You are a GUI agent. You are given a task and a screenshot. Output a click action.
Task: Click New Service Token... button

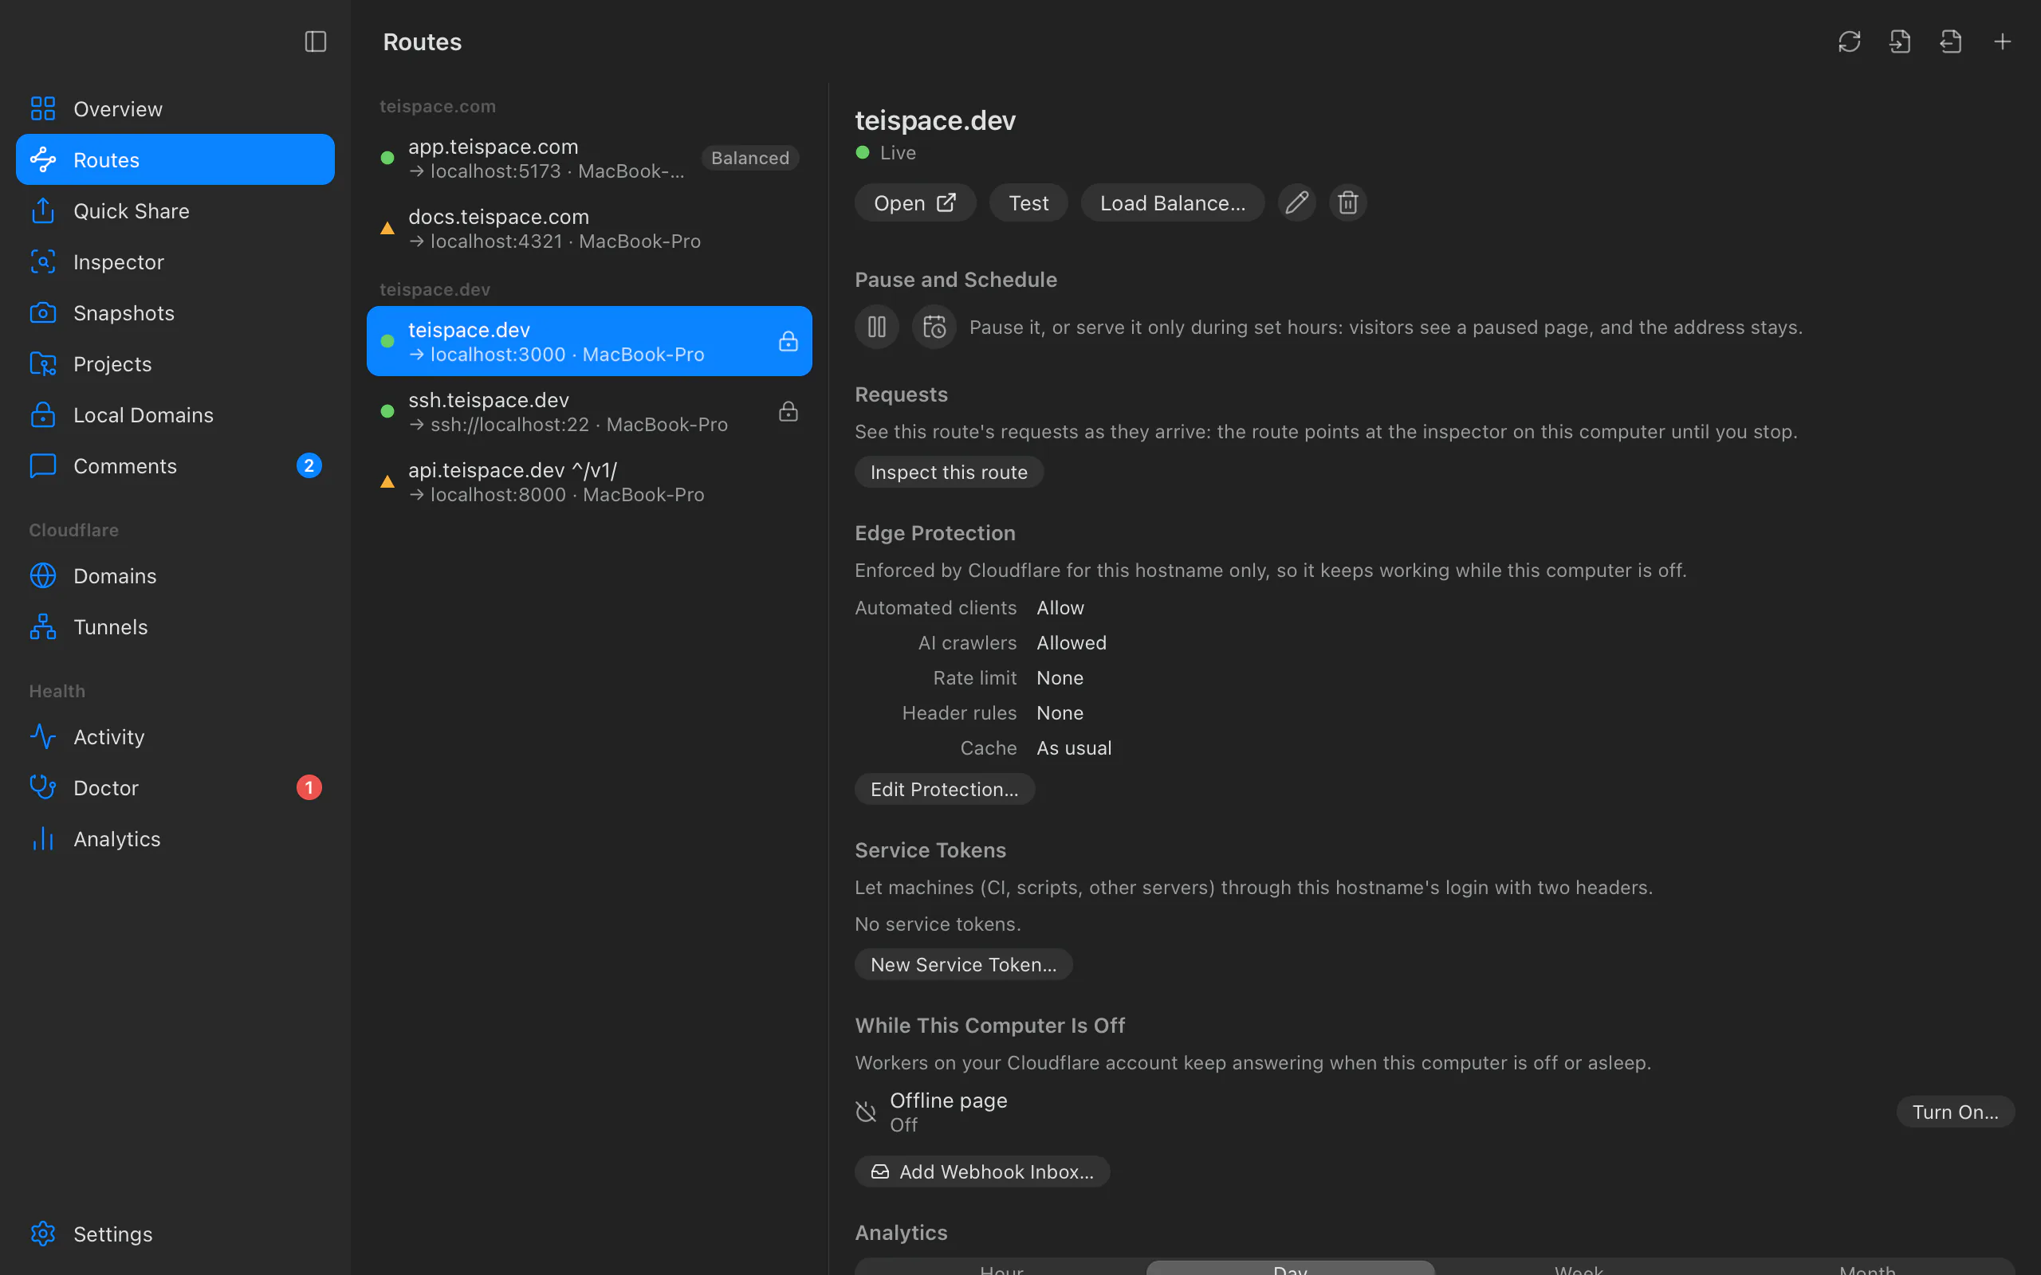tap(963, 965)
